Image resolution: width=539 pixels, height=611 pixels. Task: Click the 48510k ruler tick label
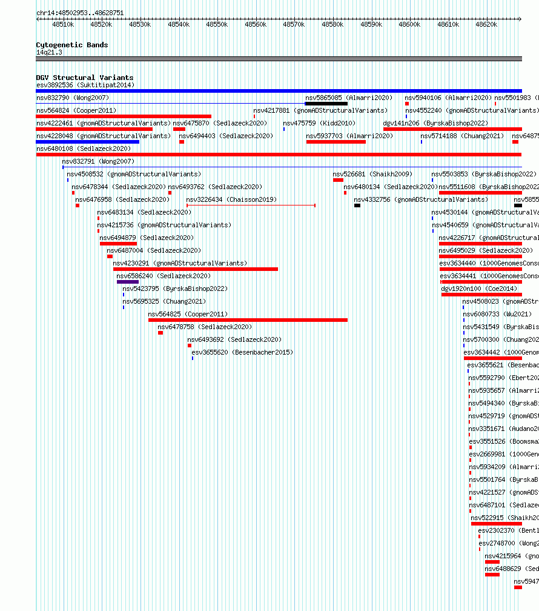63,24
